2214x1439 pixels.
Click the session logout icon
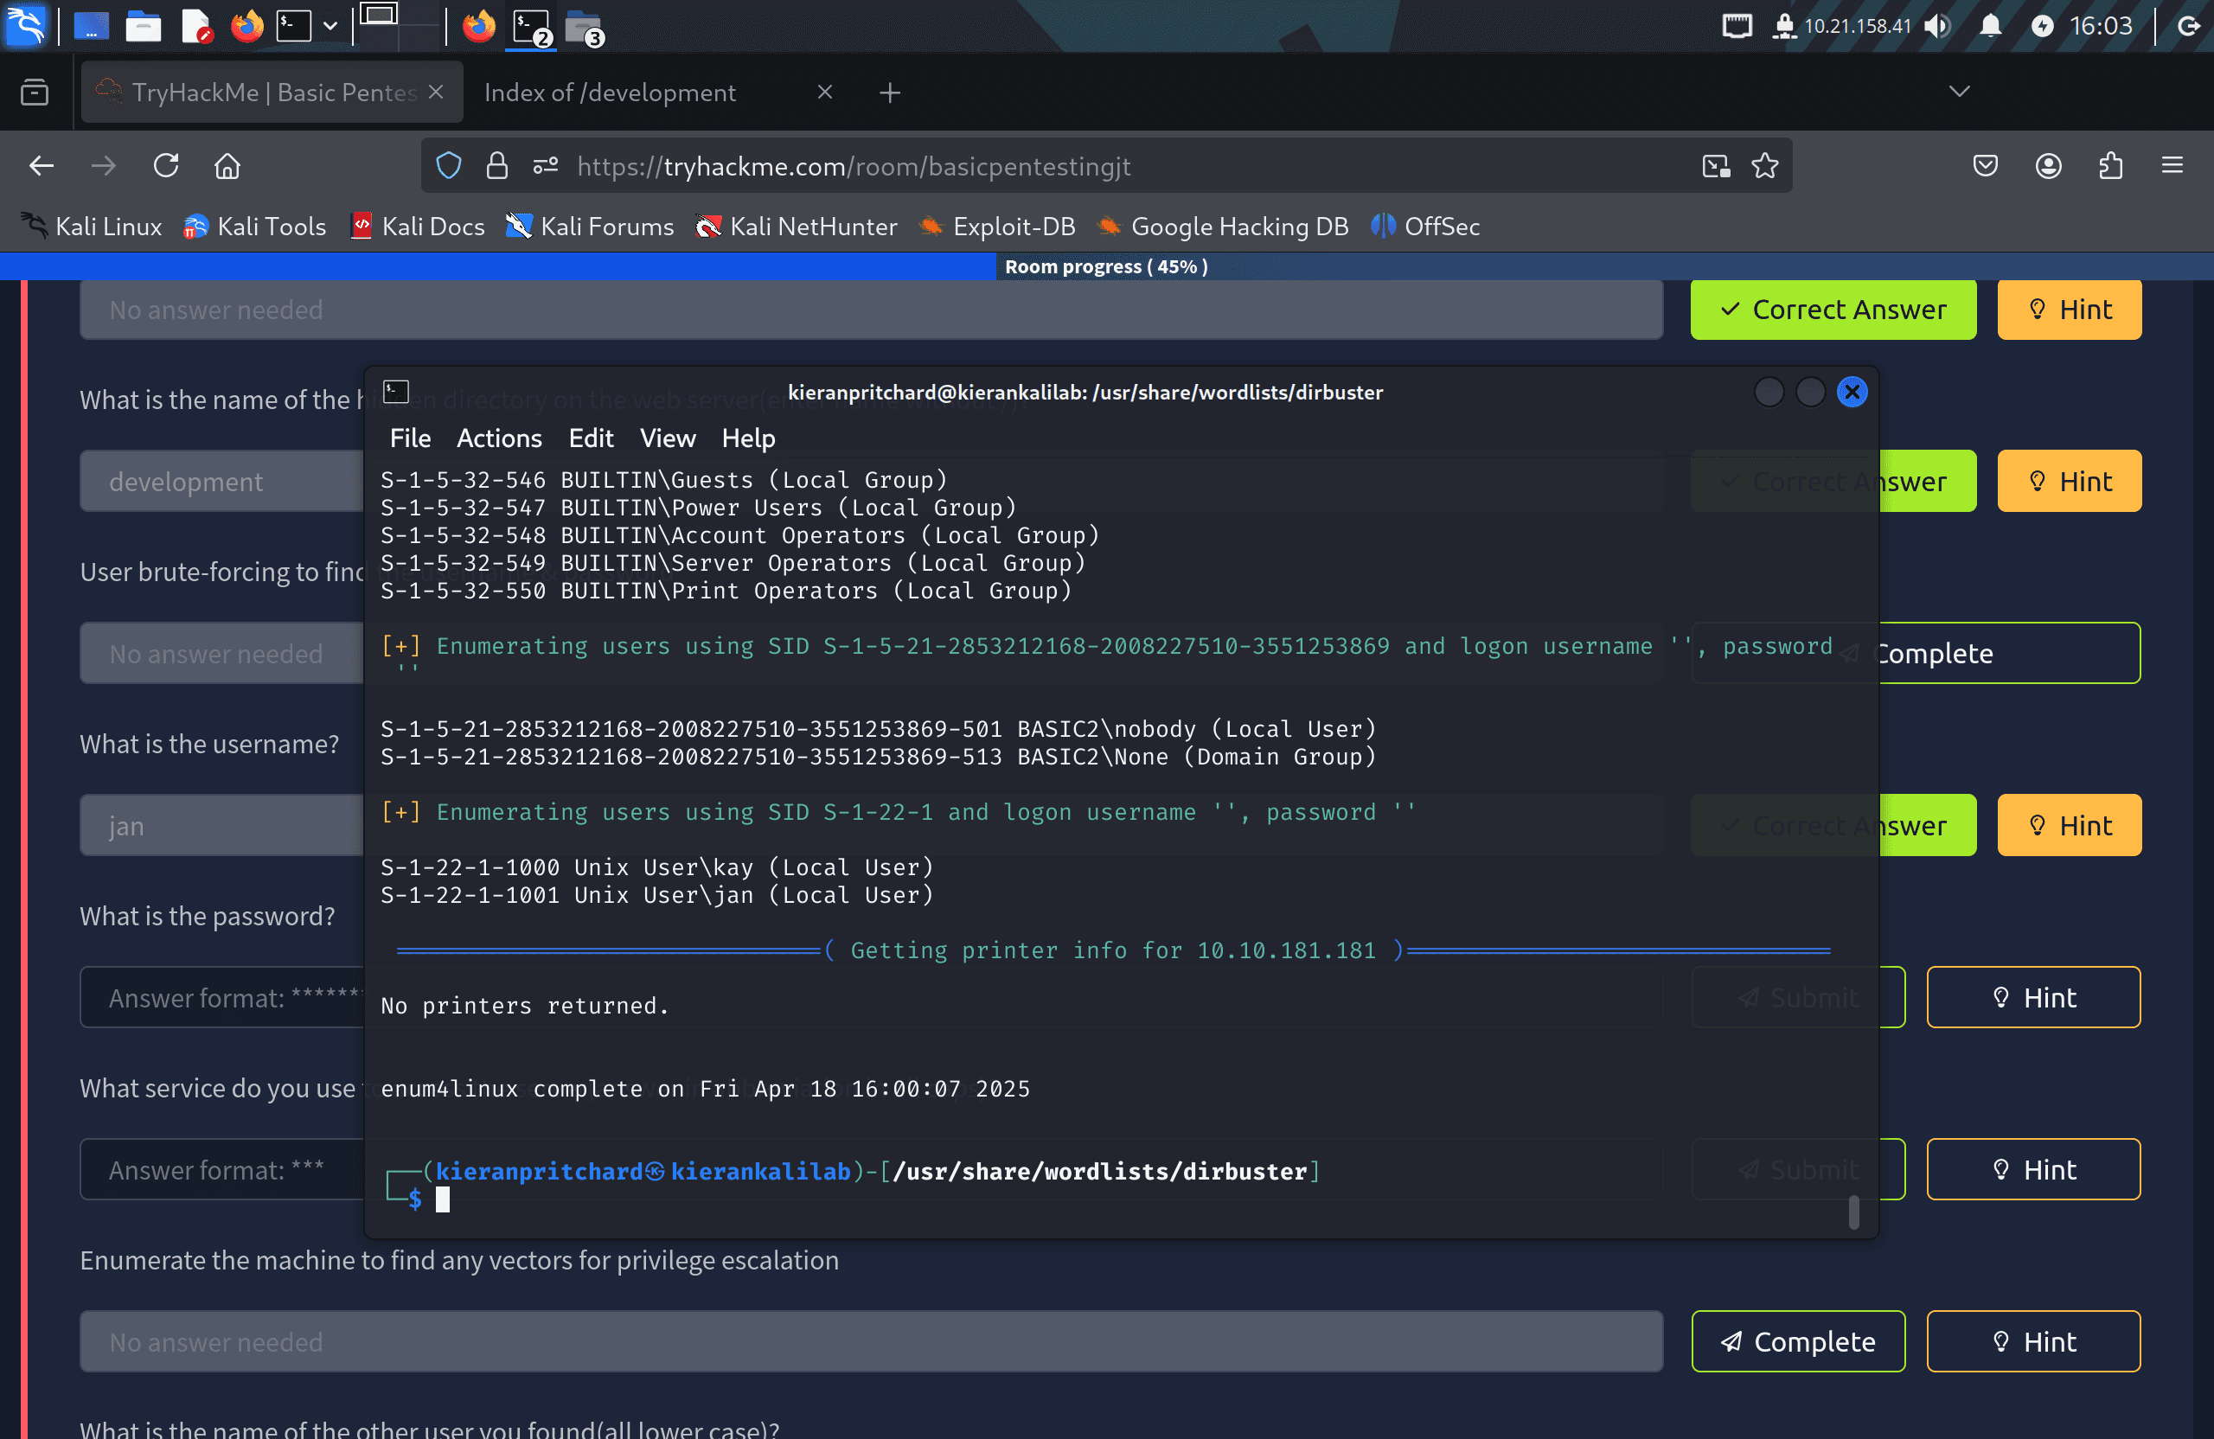click(x=2190, y=25)
